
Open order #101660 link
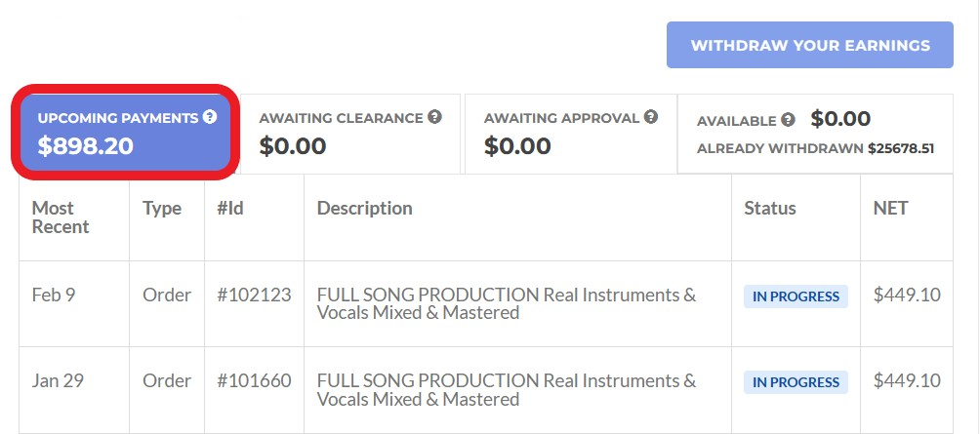point(254,380)
